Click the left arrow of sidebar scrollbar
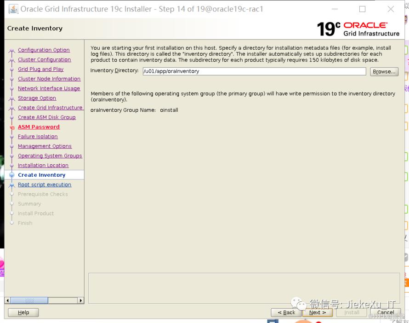Image resolution: width=409 pixels, height=323 pixels. 7,300
